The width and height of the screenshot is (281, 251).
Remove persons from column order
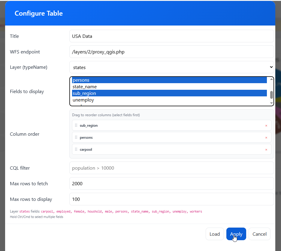click(x=266, y=138)
